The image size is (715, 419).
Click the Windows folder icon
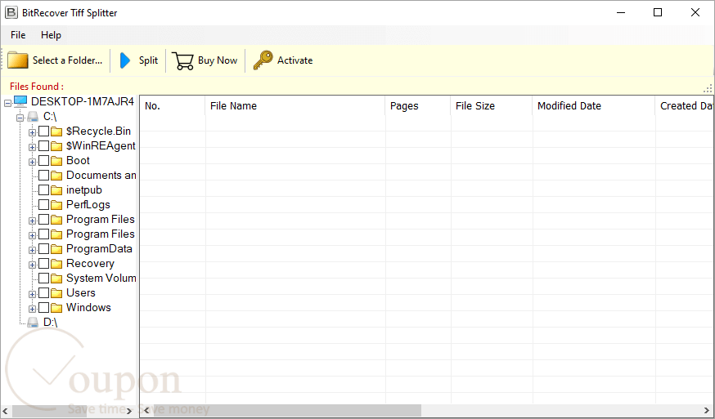[x=56, y=308]
